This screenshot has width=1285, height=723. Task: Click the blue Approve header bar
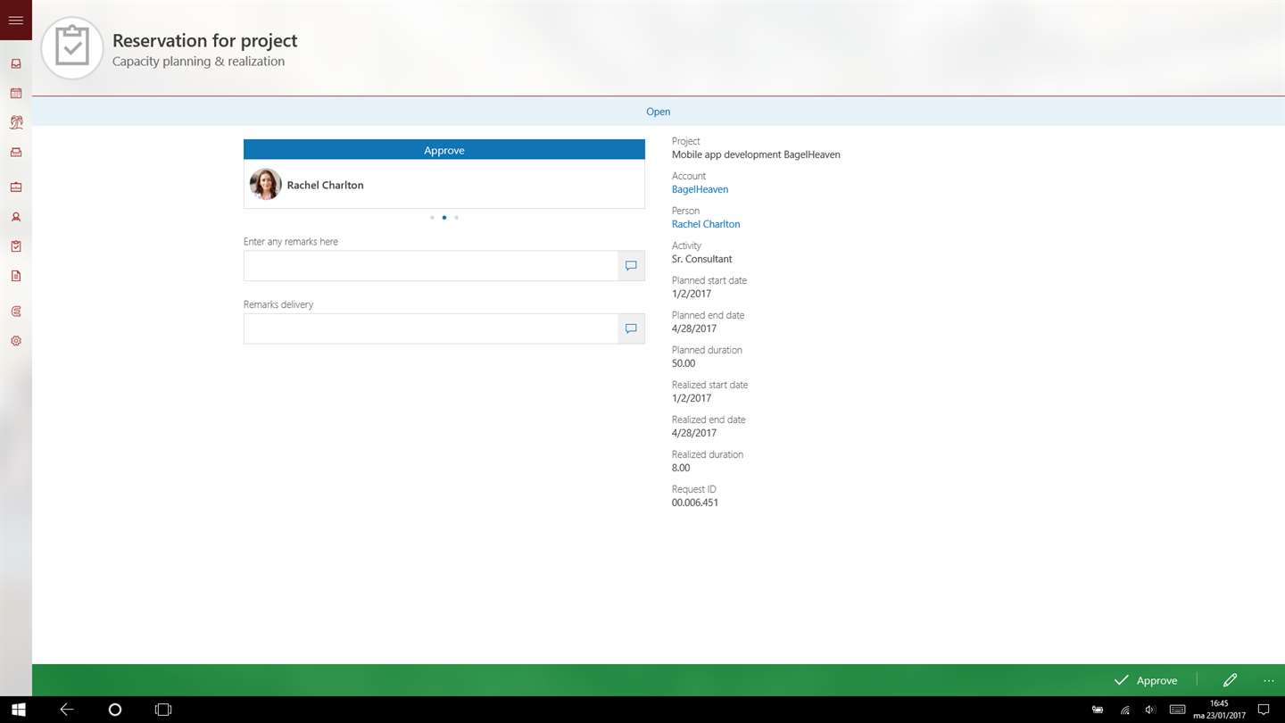(x=444, y=150)
